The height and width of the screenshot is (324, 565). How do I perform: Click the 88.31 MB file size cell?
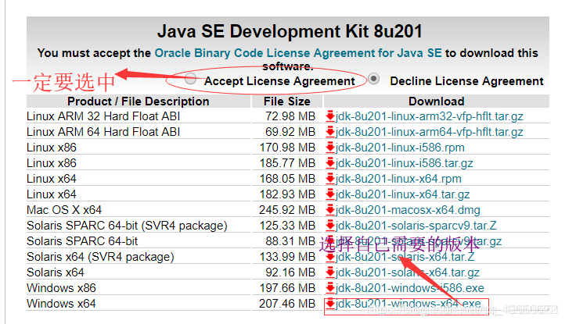(x=290, y=241)
